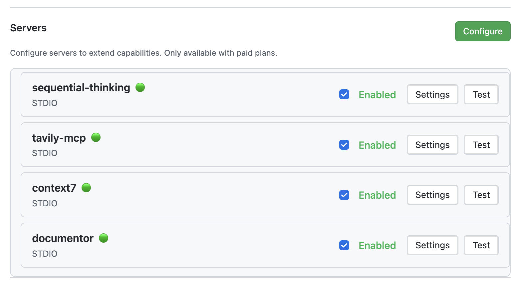Test the documentor server connection
This screenshot has height=284, width=516.
(481, 245)
